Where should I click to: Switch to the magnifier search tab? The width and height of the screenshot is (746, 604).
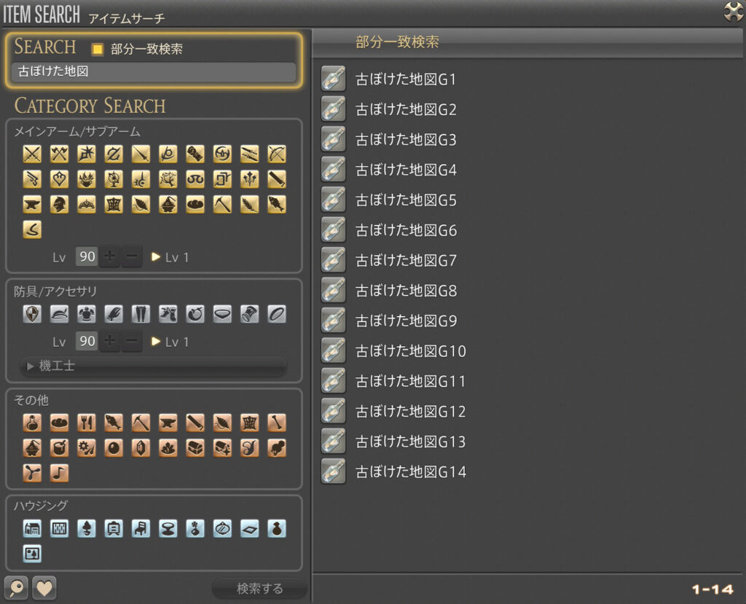(x=16, y=588)
